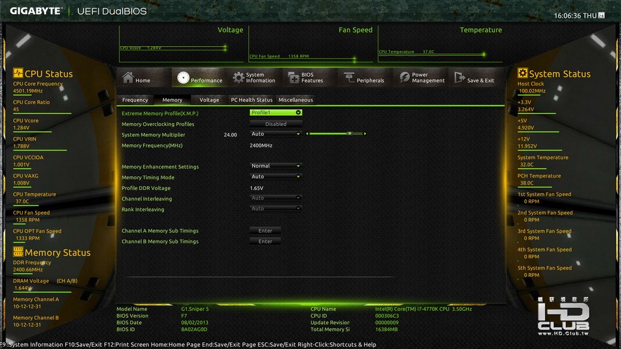
Task: Select the Memory Overclocking Profiles label
Action: point(158,124)
